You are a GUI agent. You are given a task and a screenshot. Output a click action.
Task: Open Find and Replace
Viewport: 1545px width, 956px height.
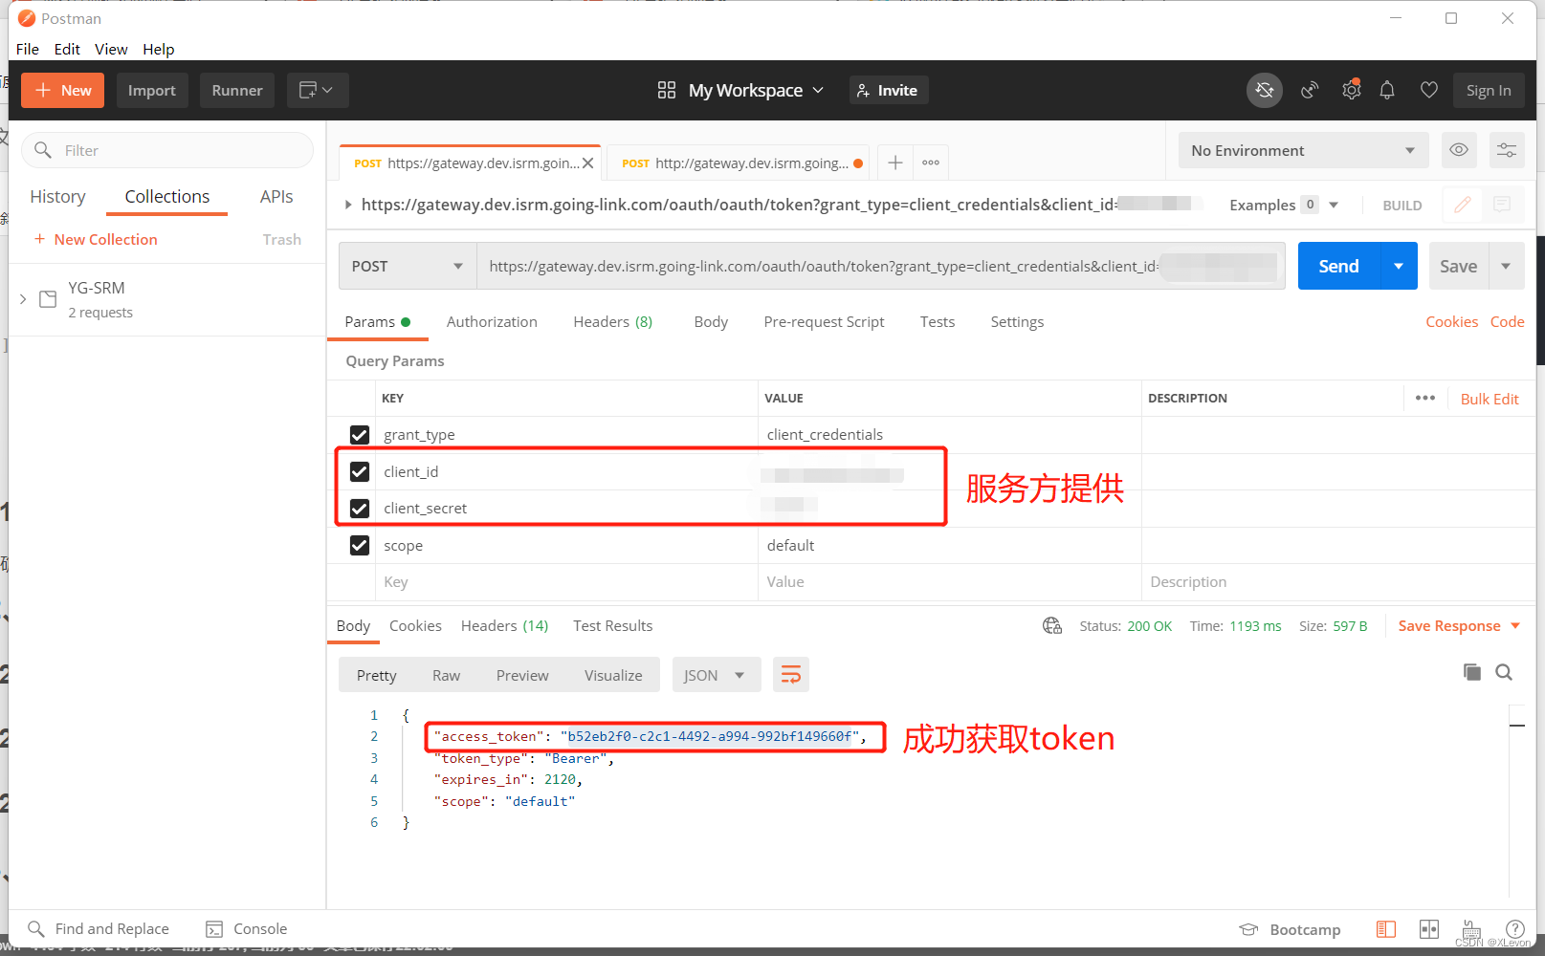(x=99, y=929)
